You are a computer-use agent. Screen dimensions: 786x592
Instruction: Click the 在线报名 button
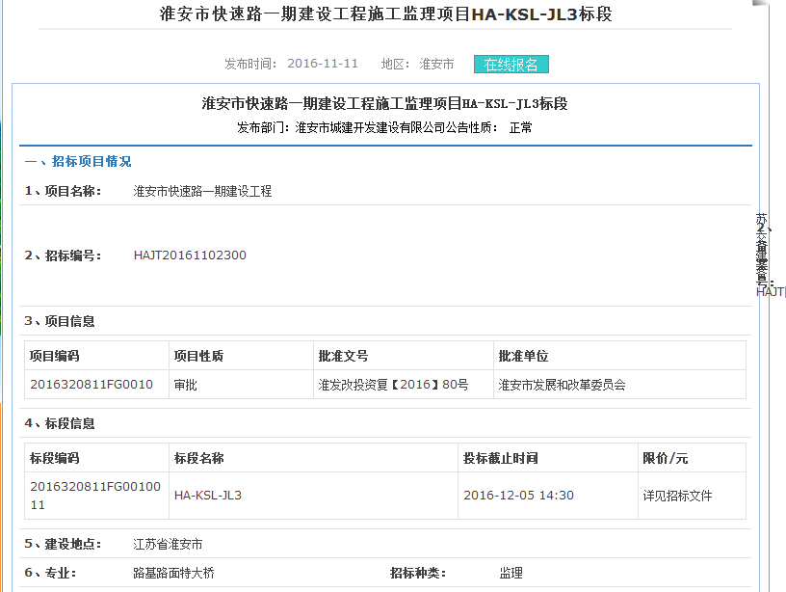511,65
